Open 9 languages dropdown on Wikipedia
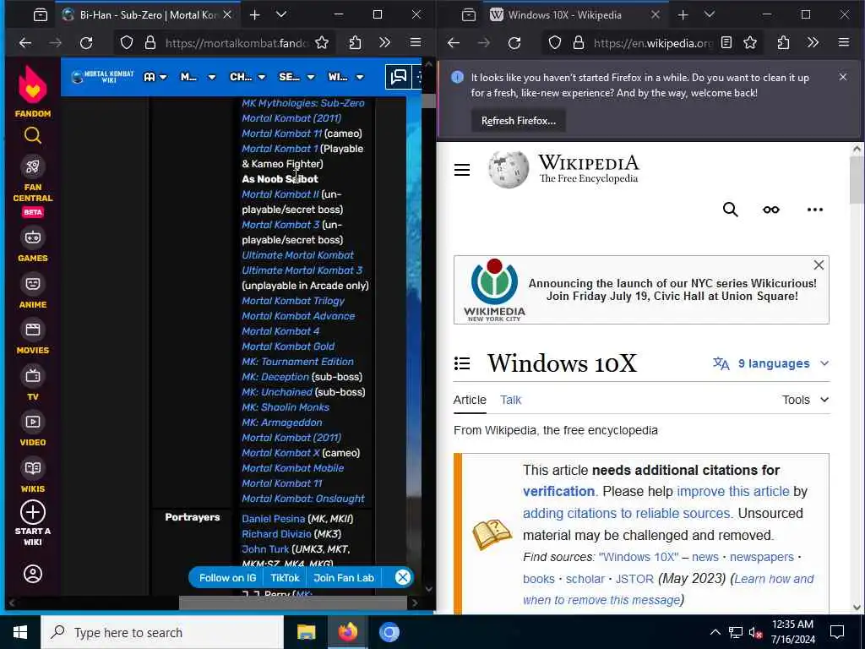Viewport: 865px width, 649px height. (x=770, y=363)
